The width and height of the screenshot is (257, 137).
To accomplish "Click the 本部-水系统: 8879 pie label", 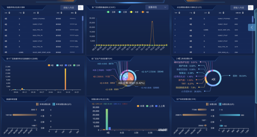I will tap(105, 64).
